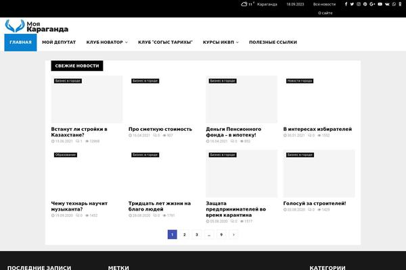Jump to pagination page 9
Screen dimensions: 406x270
point(221,235)
